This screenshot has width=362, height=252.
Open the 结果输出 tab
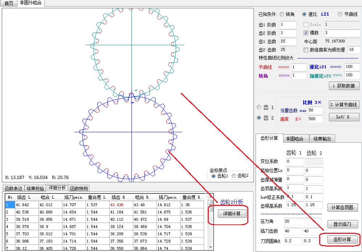(x=322, y=138)
